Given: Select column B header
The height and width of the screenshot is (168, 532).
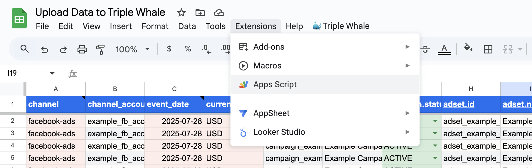Looking at the screenshot, I should point(115,89).
